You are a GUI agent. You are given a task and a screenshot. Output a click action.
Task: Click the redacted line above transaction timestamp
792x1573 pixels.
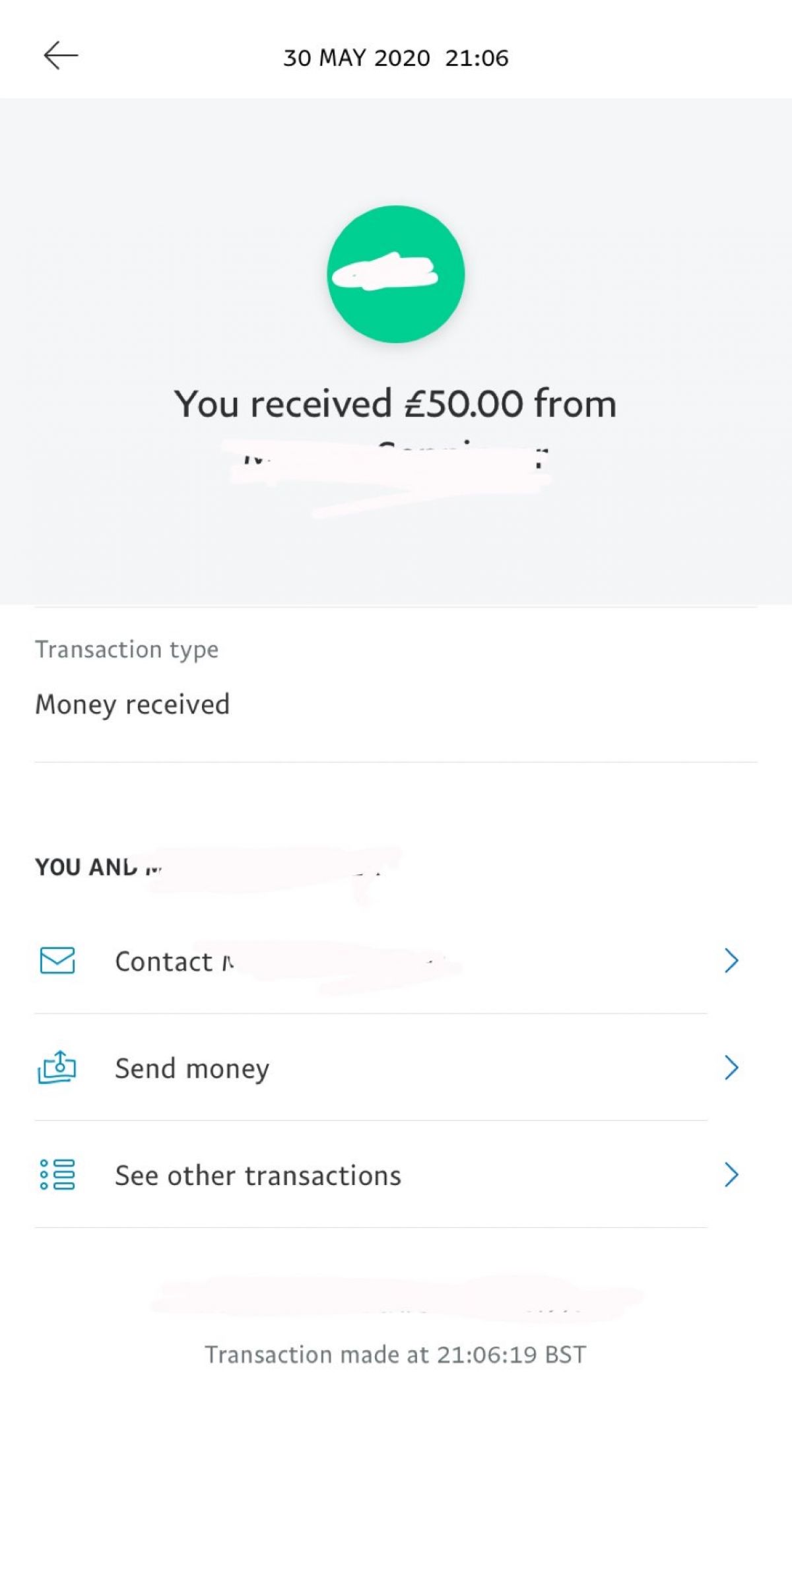pos(396,1299)
